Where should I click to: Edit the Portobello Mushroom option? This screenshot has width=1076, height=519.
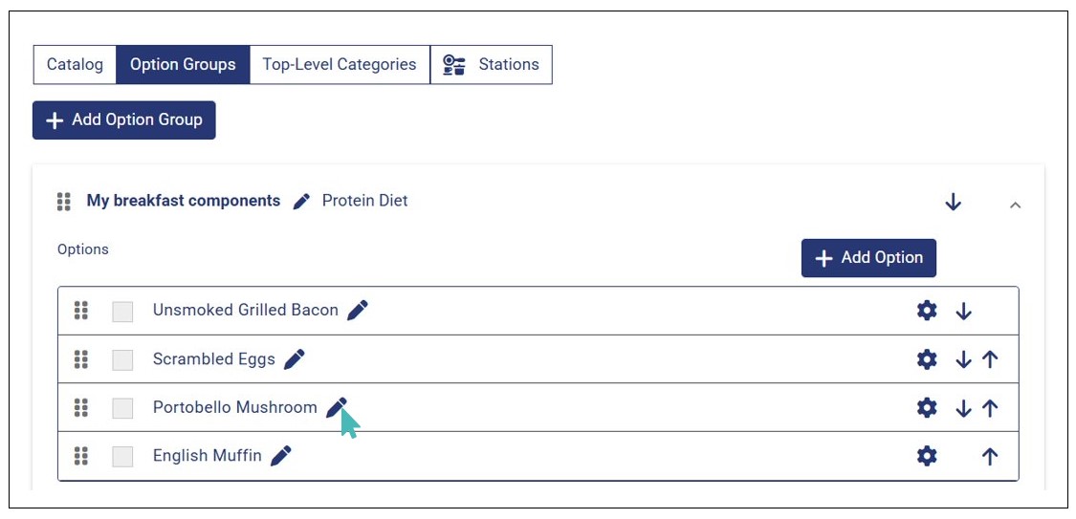pos(336,408)
